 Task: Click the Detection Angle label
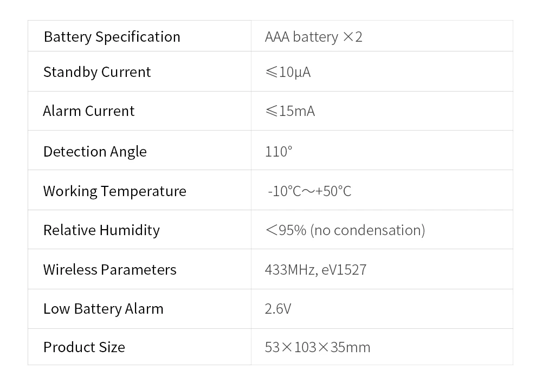[x=95, y=152]
